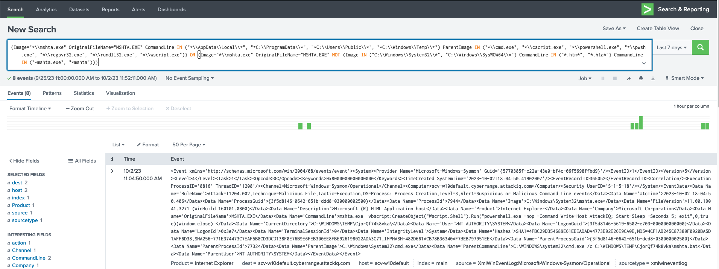Viewport: 719px width, 269px height.
Task: Select the dest field link
Action: click(17, 182)
